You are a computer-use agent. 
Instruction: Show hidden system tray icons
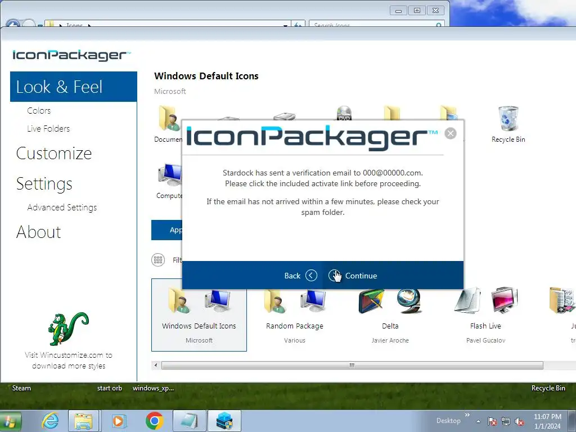click(478, 421)
